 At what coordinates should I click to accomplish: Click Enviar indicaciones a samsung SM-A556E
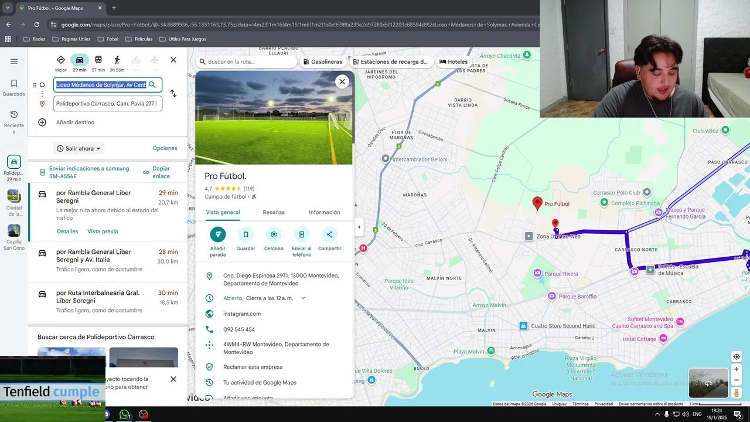pyautogui.click(x=84, y=172)
